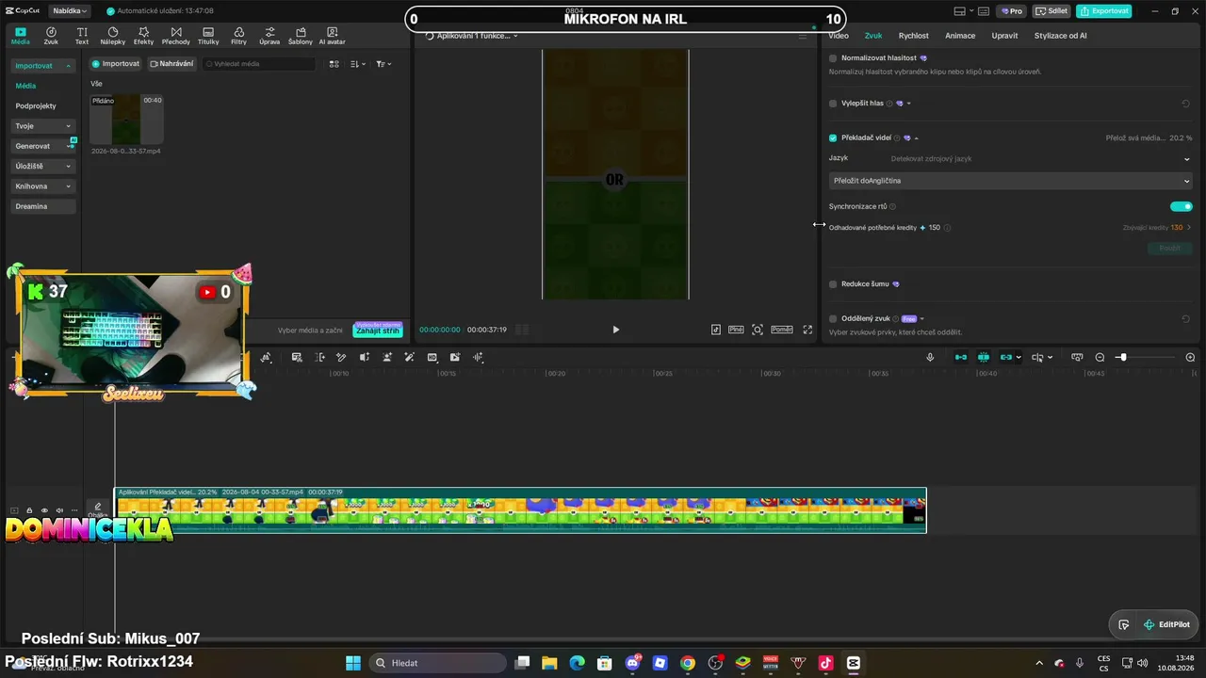The width and height of the screenshot is (1206, 678).
Task: Switch to the Upravit tab
Action: pos(1004,36)
